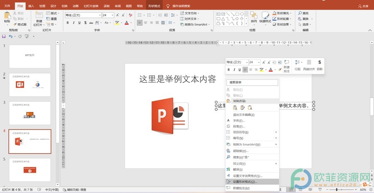
Task: Toggle Underline in ribbon font group
Action: 79,22
